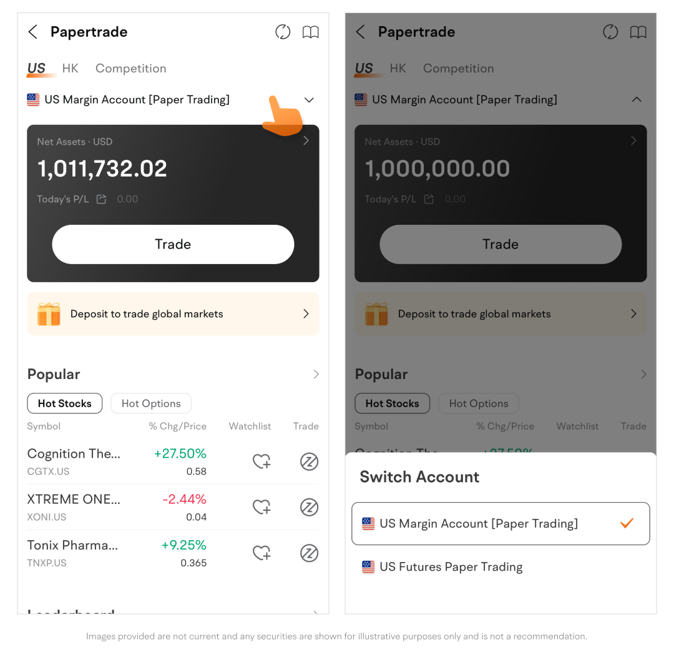Tap trade icon for CGTX.US row
This screenshot has width=674, height=655.
309,461
